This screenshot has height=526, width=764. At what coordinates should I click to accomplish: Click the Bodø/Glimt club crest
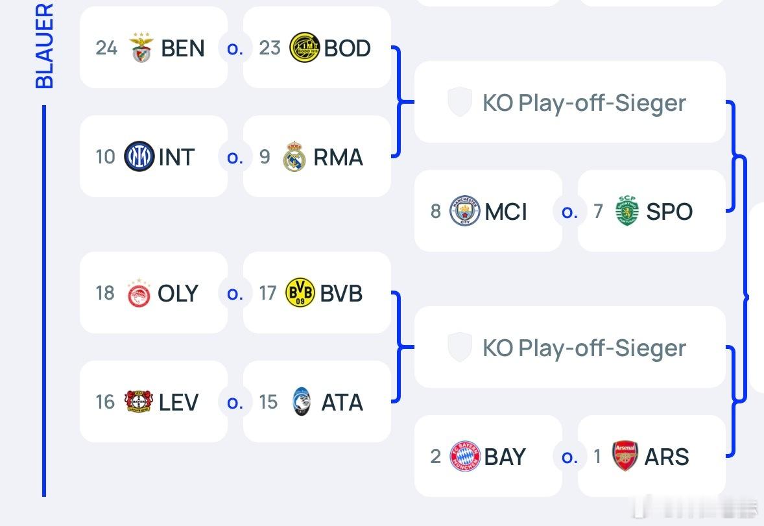pyautogui.click(x=304, y=47)
